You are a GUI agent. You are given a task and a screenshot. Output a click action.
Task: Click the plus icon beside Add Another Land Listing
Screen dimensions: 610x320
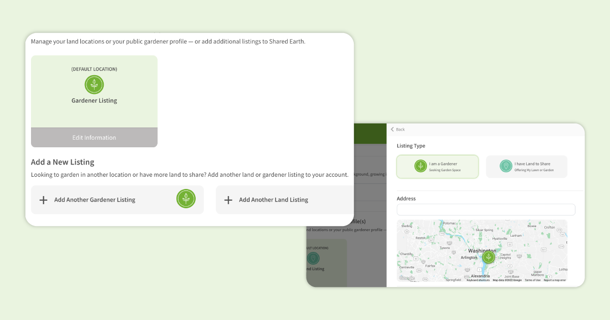coord(228,200)
